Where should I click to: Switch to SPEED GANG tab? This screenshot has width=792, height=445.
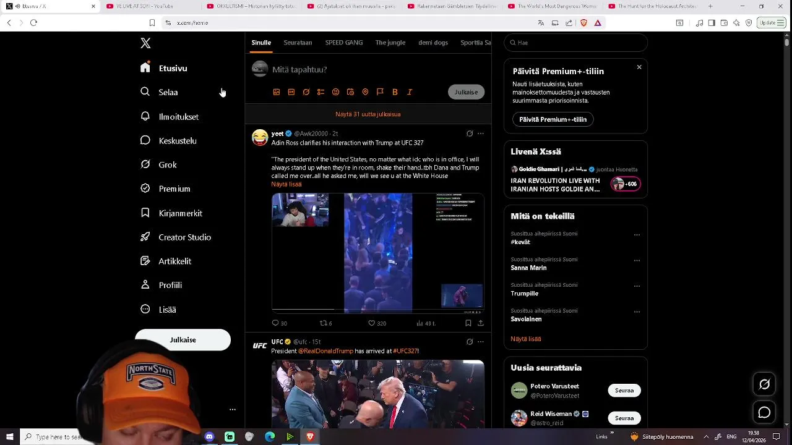pos(344,43)
